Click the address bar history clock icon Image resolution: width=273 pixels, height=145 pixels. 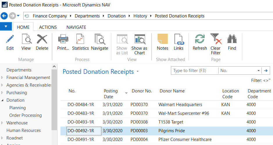(x=27, y=16)
